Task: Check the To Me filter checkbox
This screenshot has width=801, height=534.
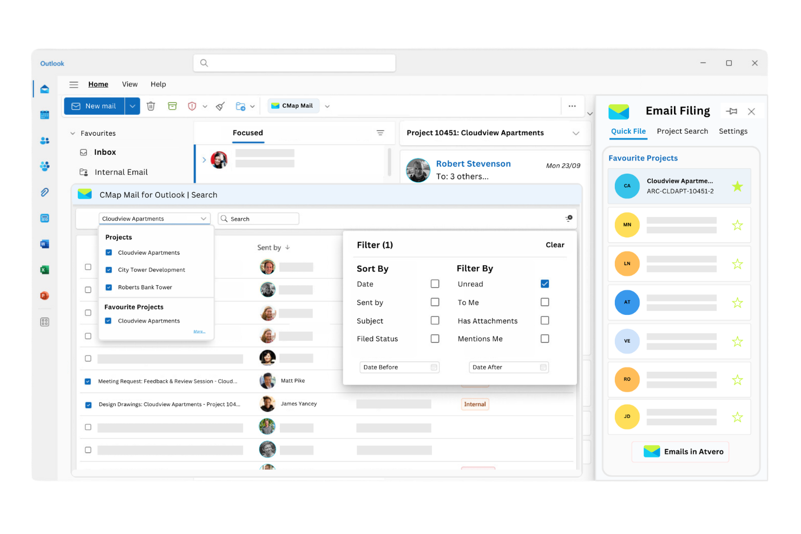Action: (545, 302)
